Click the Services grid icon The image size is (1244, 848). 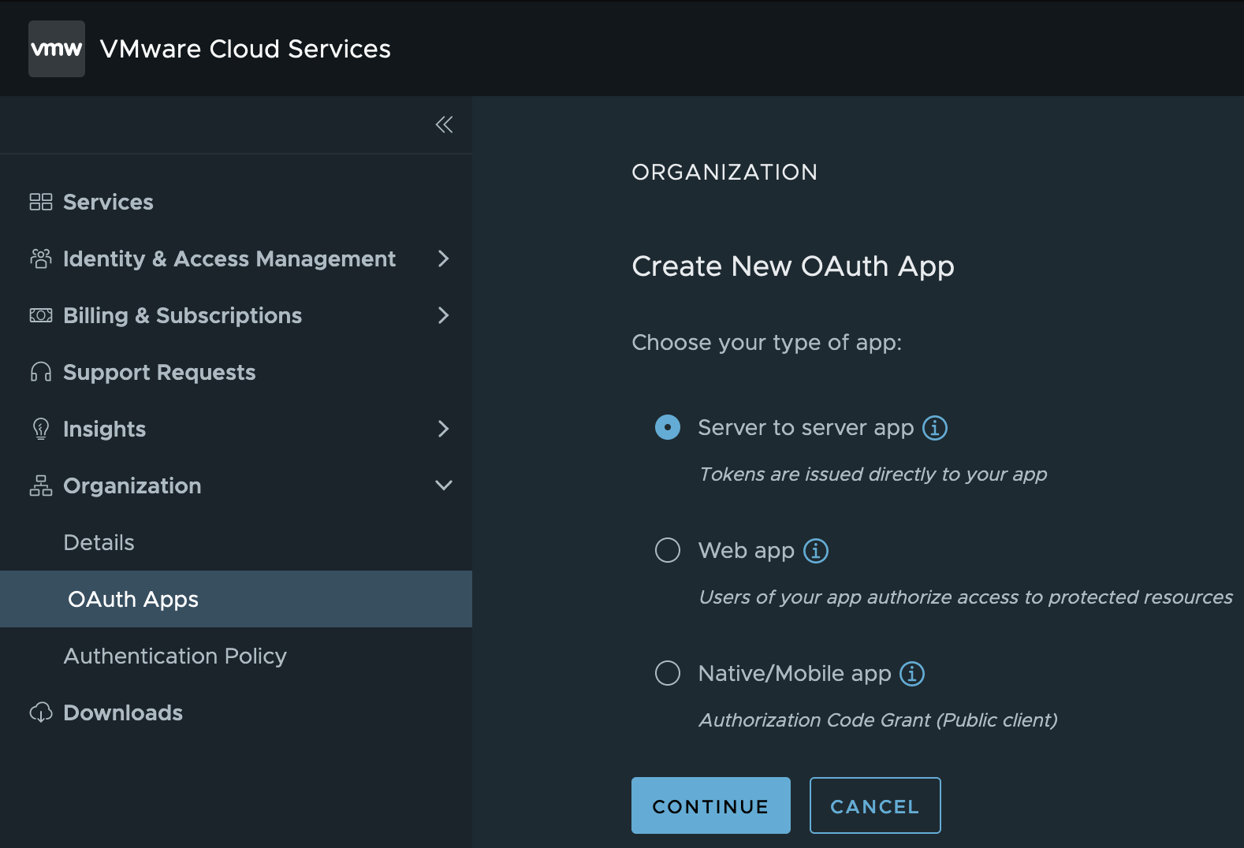tap(41, 202)
